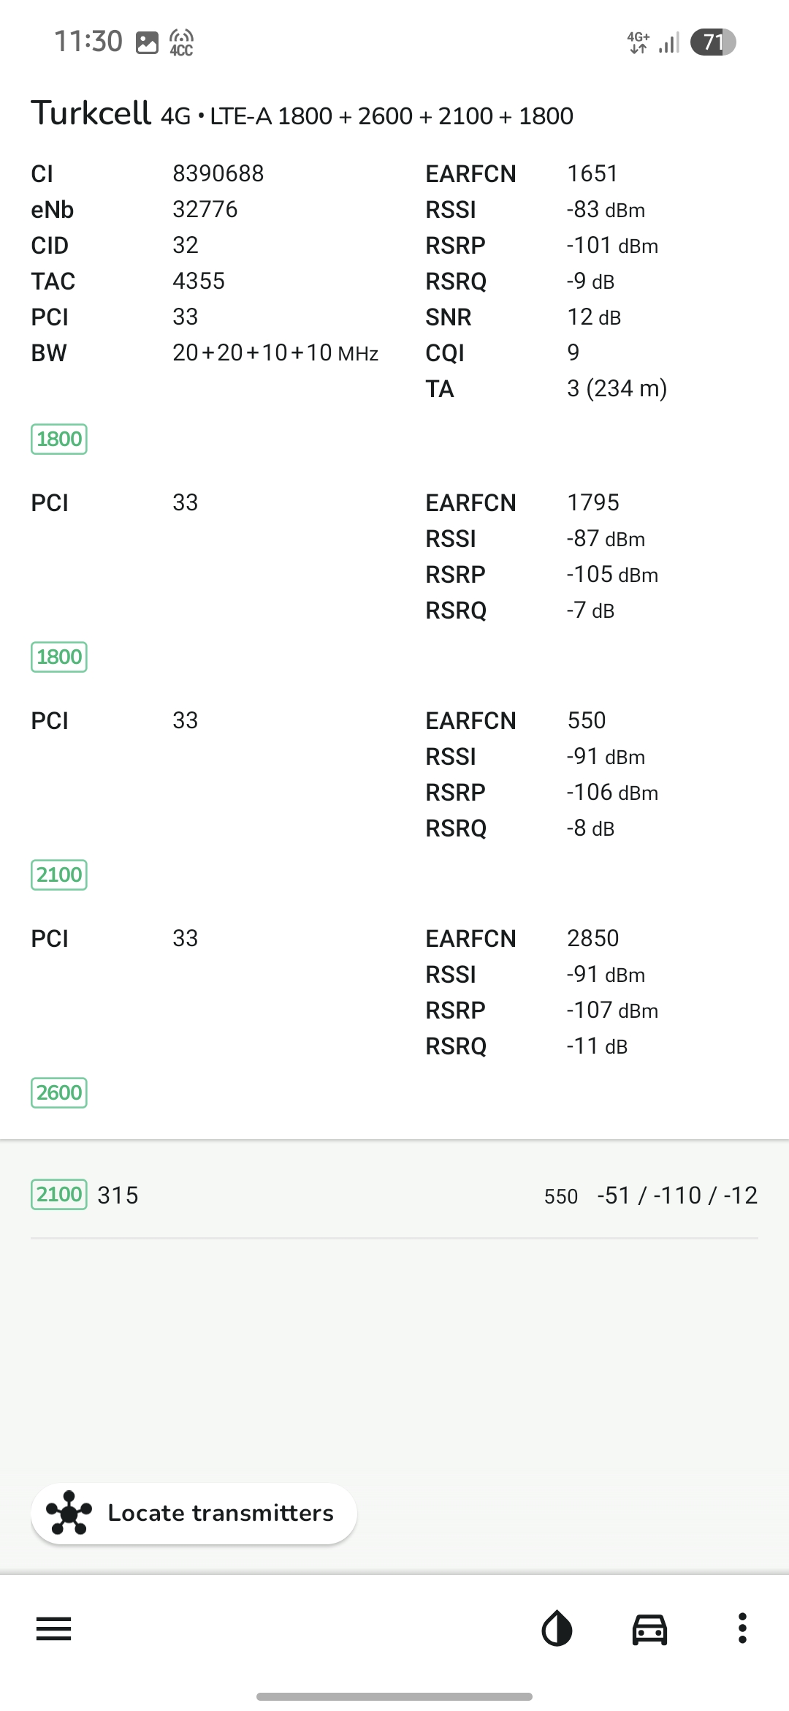Tap the image notification icon in status bar
This screenshot has height=1711, width=789.
coord(147,42)
